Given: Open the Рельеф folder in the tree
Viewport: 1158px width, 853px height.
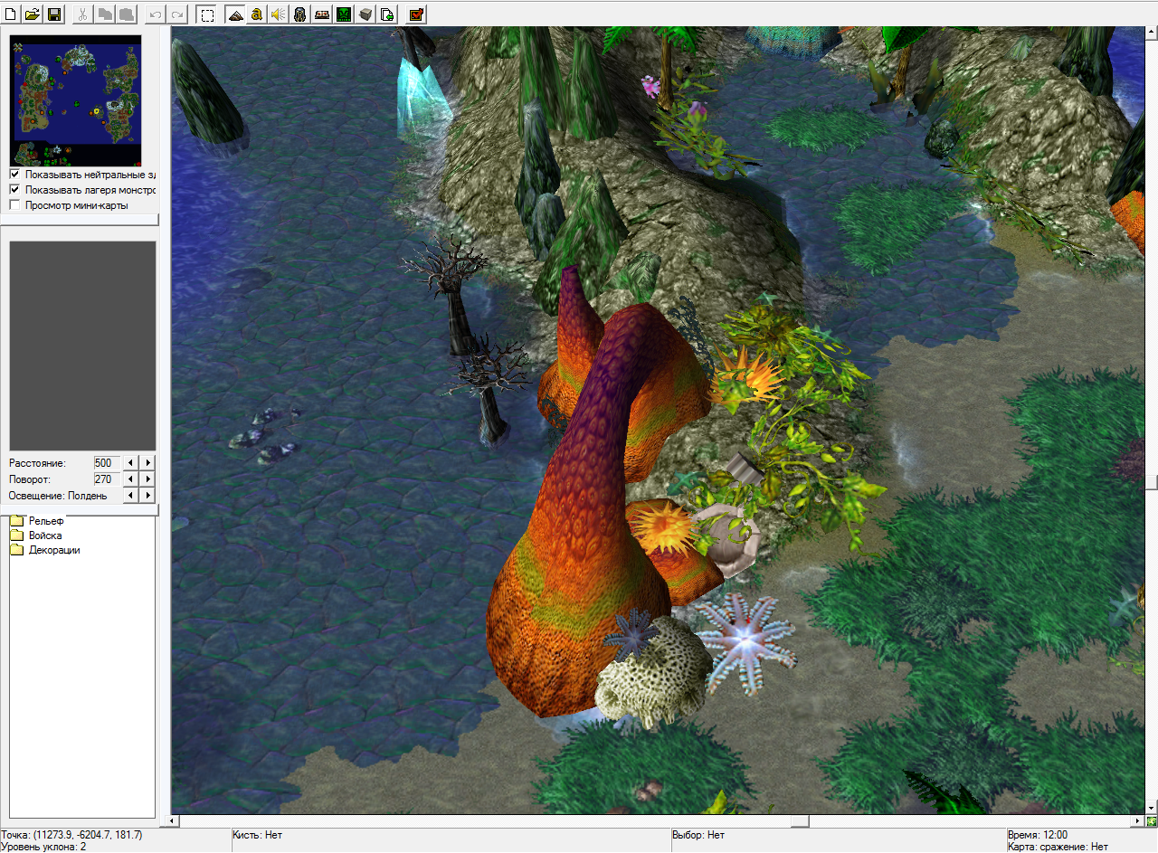Looking at the screenshot, I should (37, 521).
